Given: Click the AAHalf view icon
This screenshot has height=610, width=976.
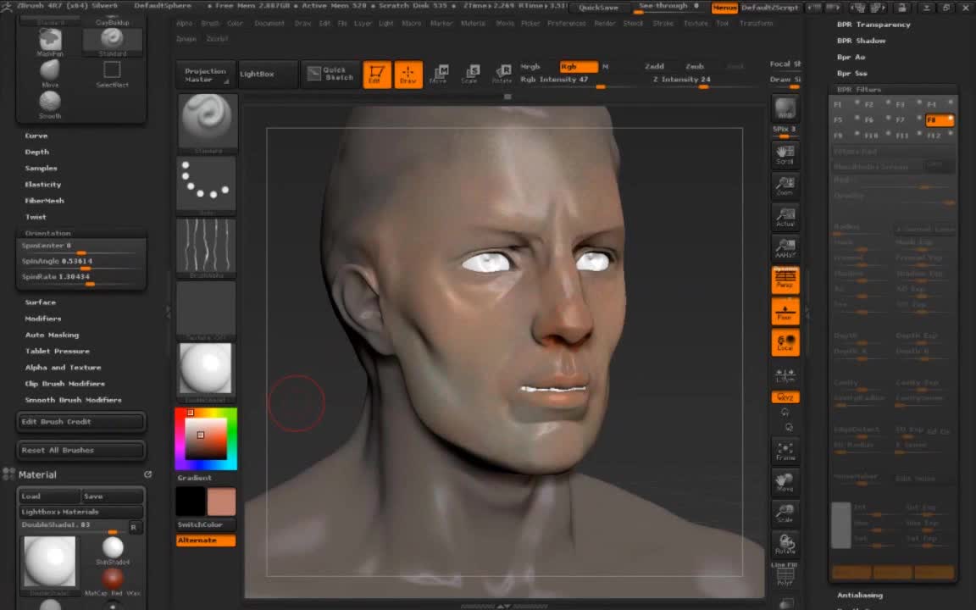Looking at the screenshot, I should pyautogui.click(x=785, y=247).
